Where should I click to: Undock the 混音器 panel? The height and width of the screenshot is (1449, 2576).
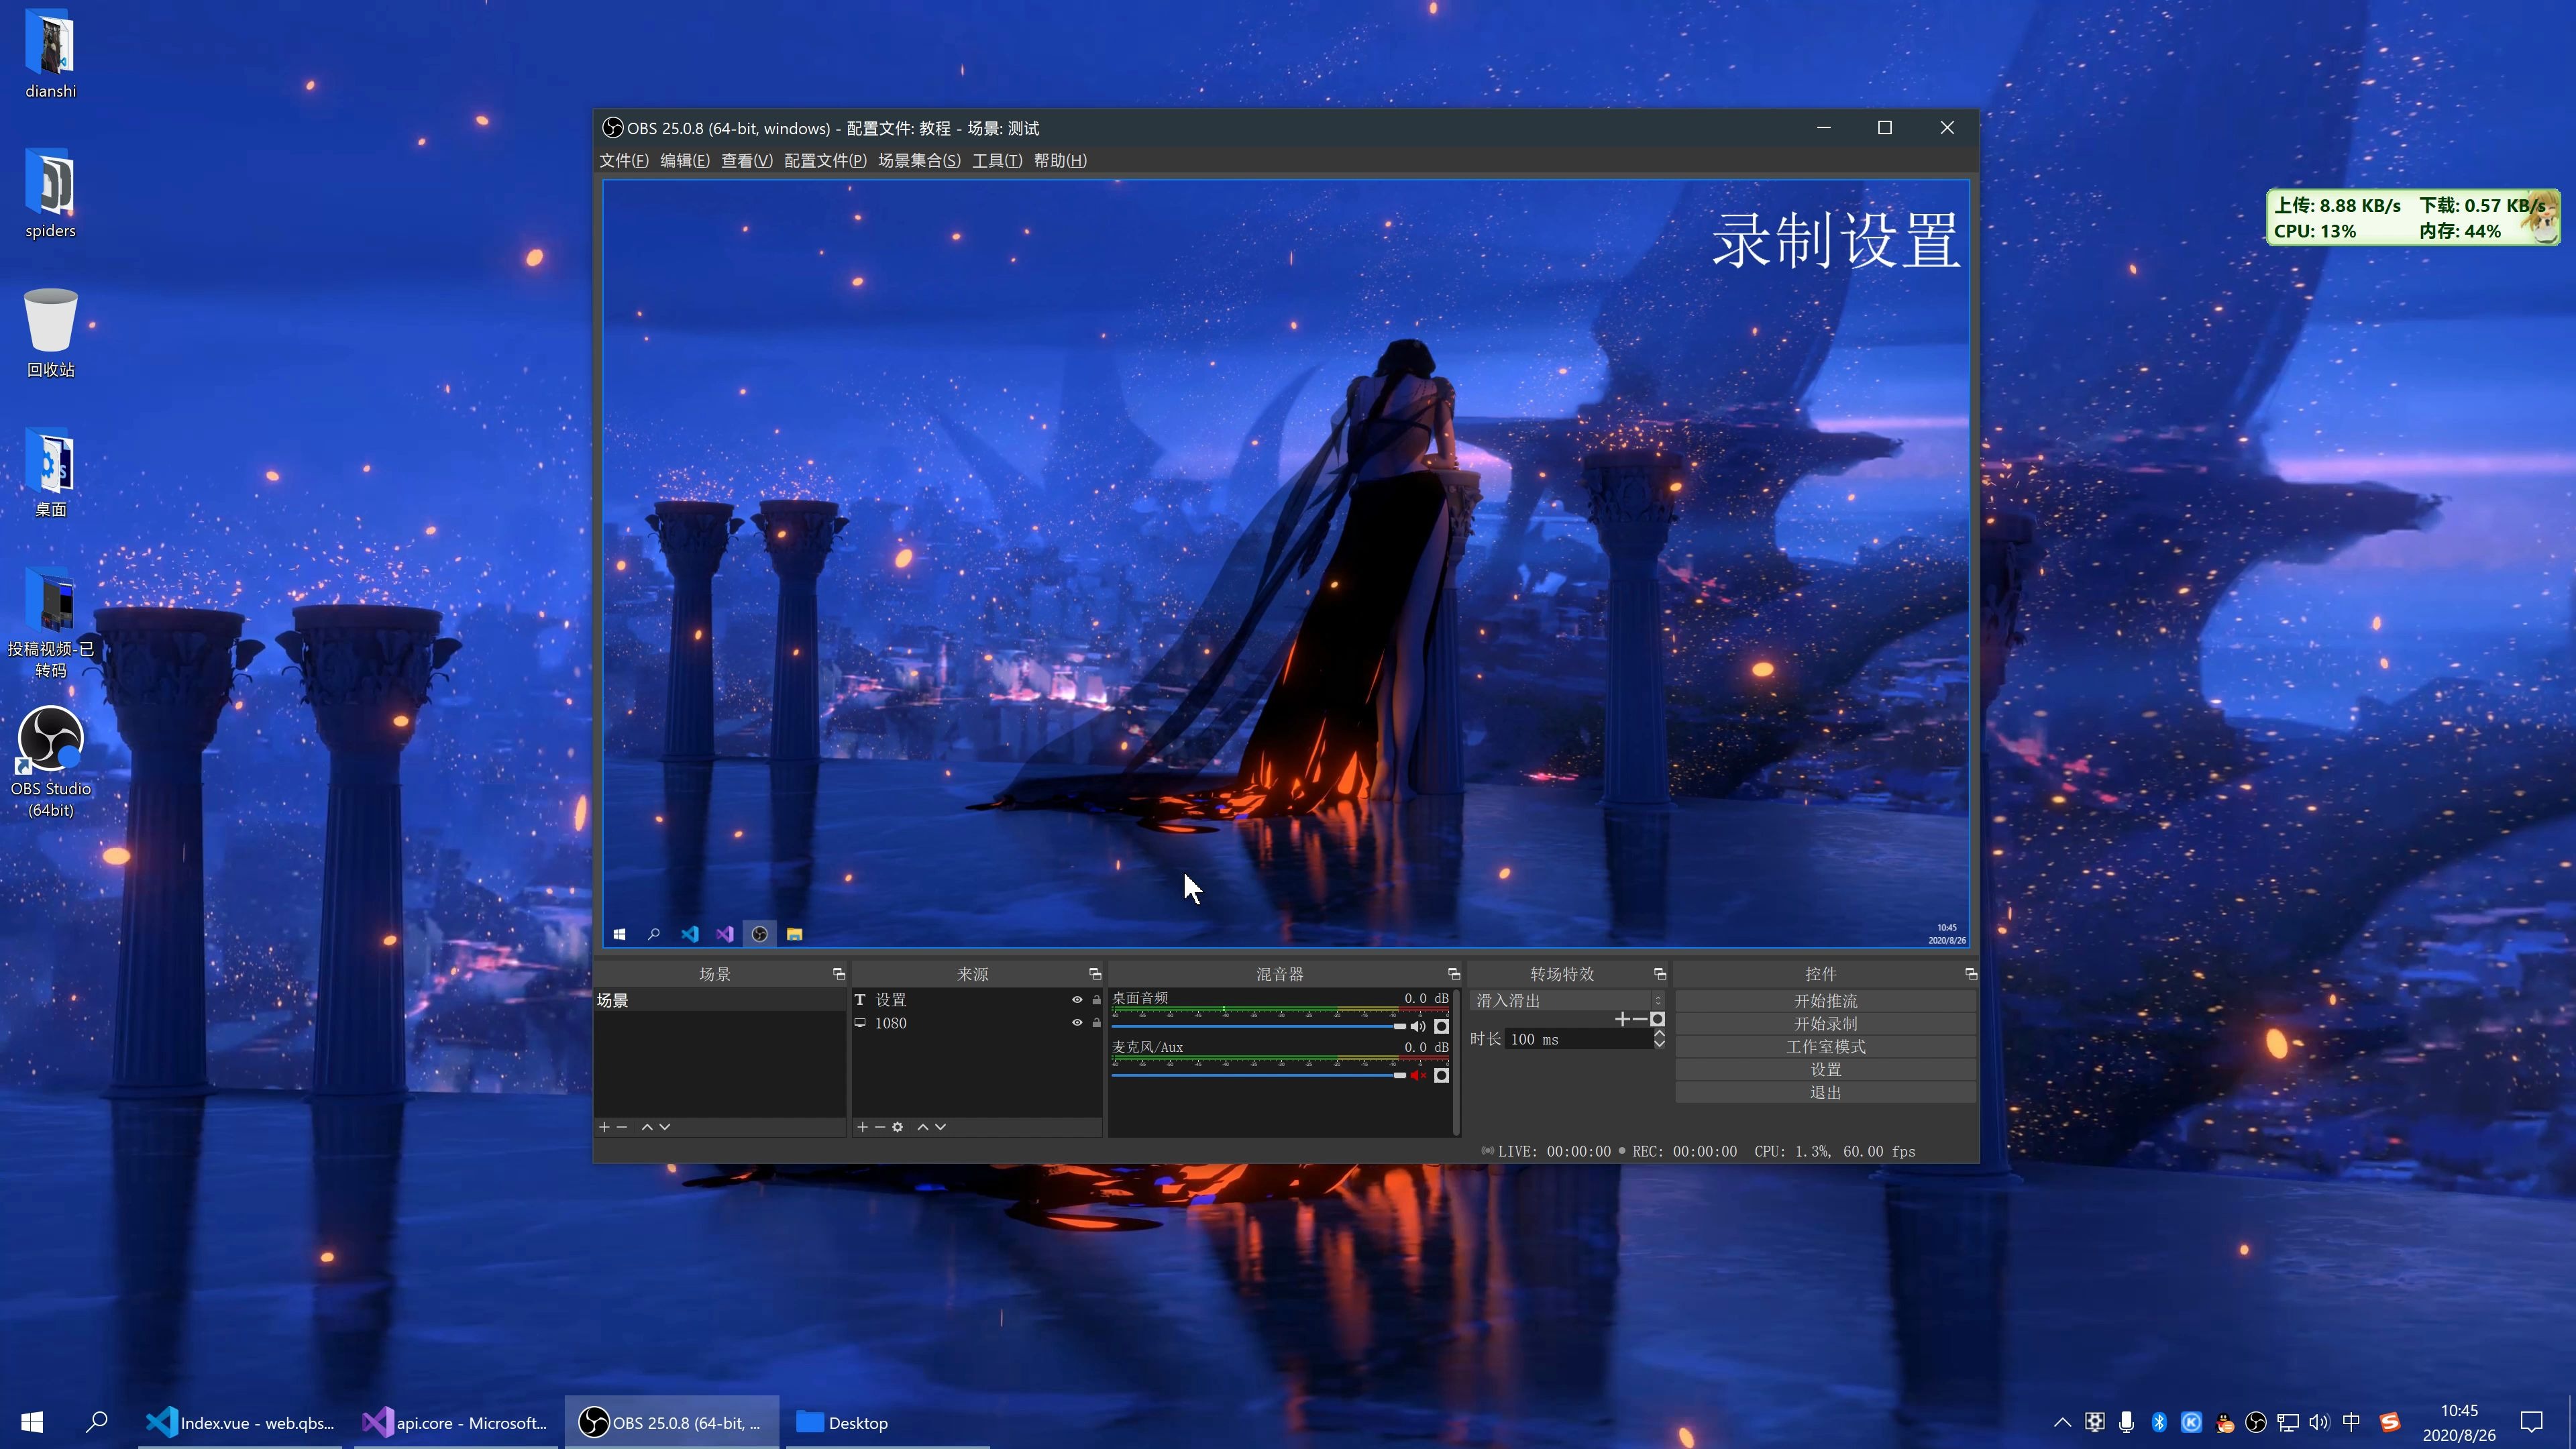point(1454,974)
